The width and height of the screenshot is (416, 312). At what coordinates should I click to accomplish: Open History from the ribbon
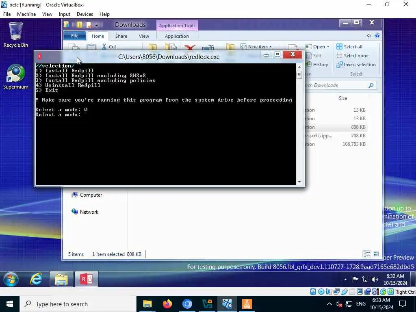tap(317, 65)
